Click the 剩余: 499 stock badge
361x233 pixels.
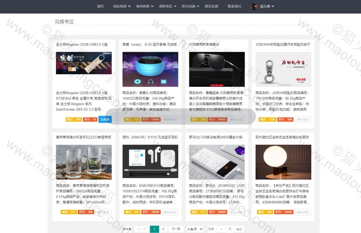click(x=73, y=119)
